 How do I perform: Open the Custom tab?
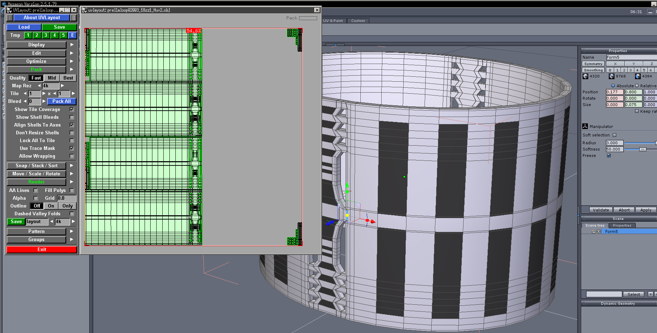pos(358,21)
